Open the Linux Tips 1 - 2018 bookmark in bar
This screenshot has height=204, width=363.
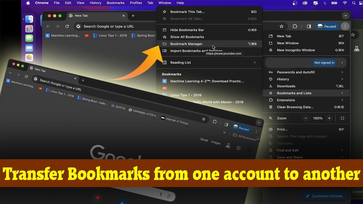point(110,35)
